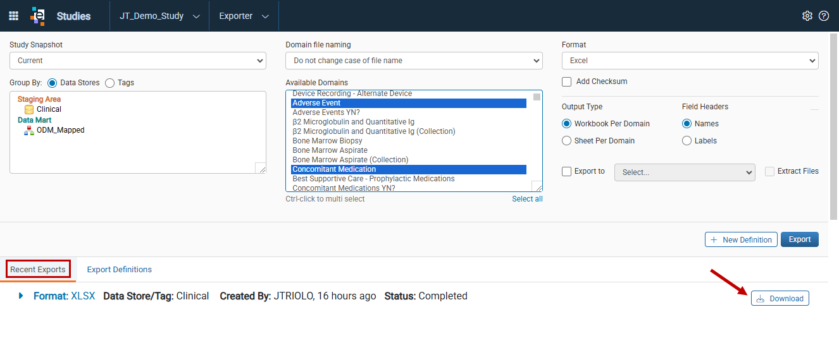The height and width of the screenshot is (343, 839).
Task: Open the Export to Select dropdown
Action: [685, 172]
